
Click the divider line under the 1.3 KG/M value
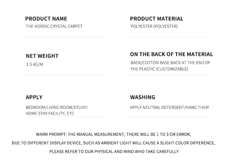coord(65,75)
